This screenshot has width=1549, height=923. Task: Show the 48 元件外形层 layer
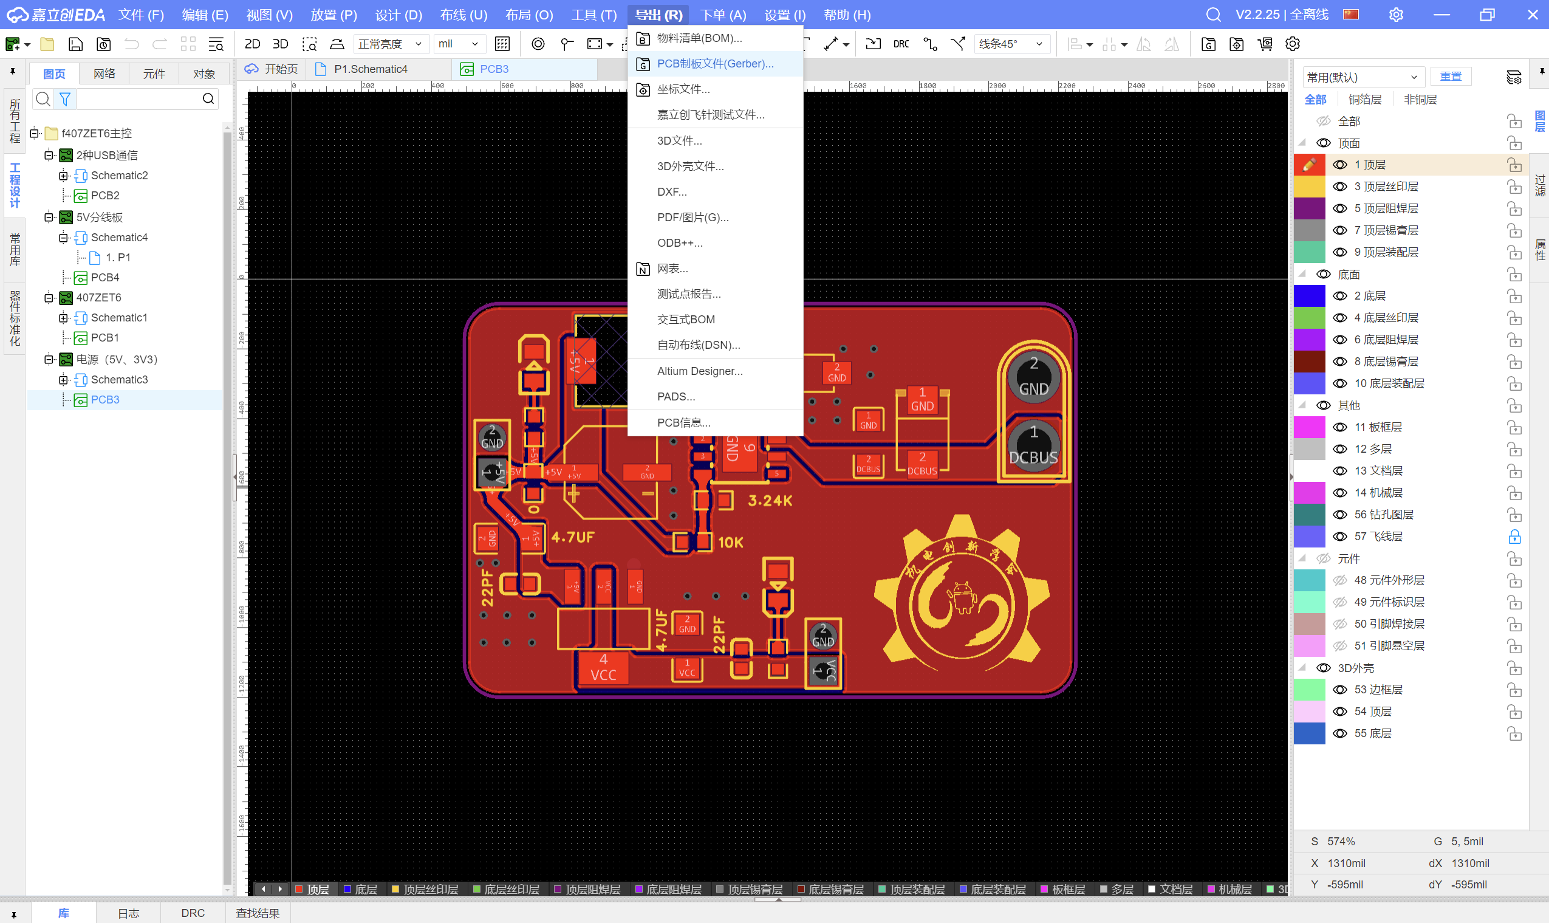(1340, 580)
